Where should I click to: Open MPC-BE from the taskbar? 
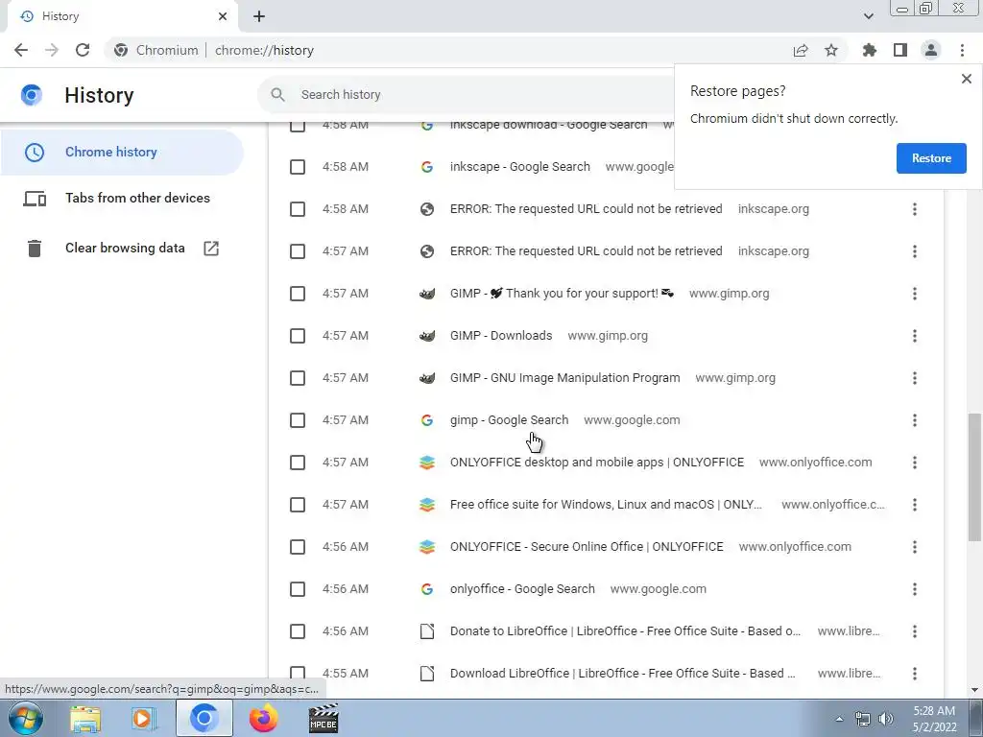click(x=324, y=719)
